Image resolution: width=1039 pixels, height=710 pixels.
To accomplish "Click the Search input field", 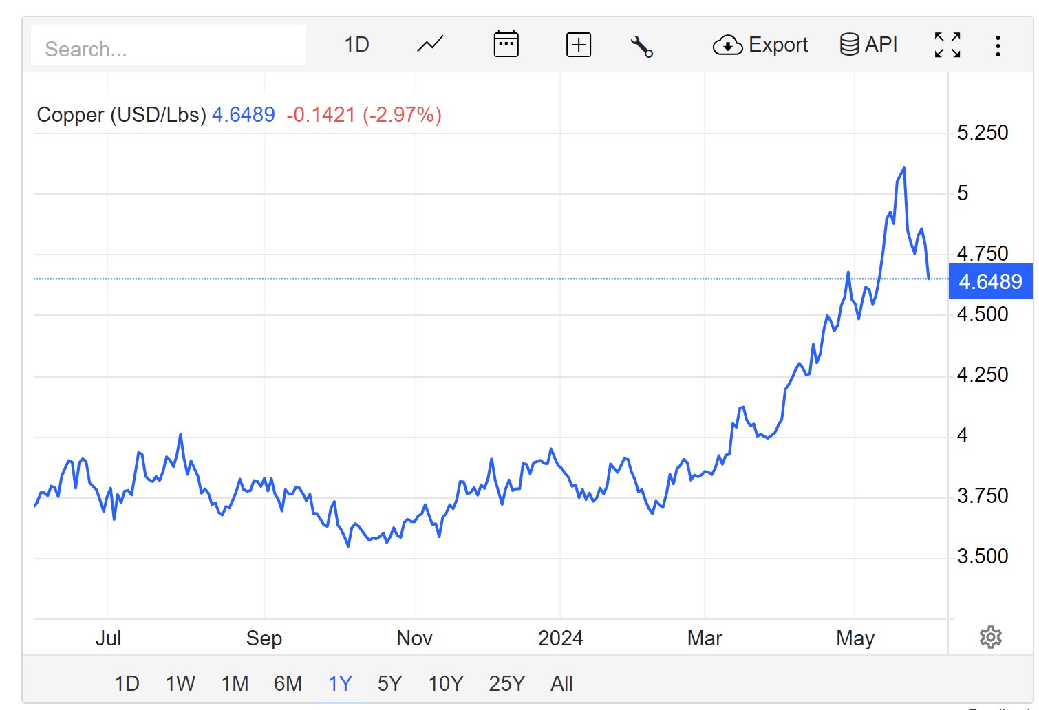I will coord(169,48).
